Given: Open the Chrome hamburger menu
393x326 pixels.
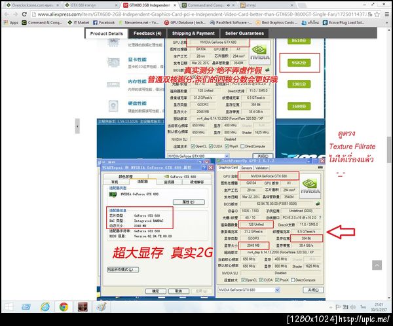Looking at the screenshot, I should click(x=387, y=14).
